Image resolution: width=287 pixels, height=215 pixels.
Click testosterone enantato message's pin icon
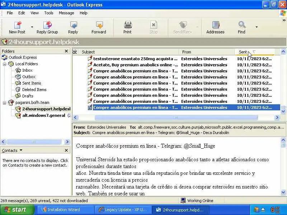(90, 58)
